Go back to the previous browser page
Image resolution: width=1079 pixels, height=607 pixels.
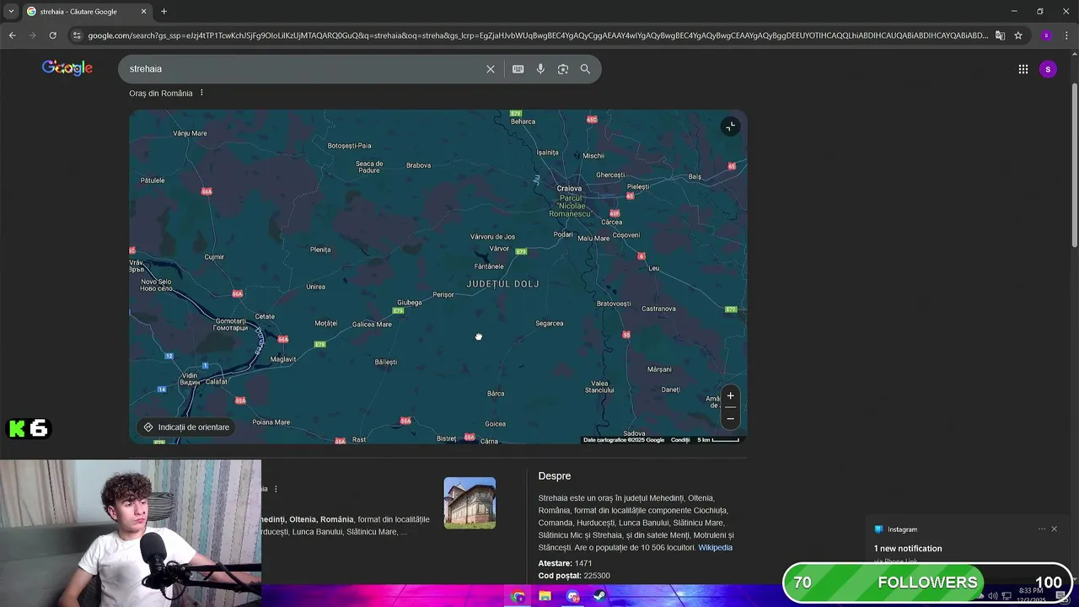click(x=12, y=35)
